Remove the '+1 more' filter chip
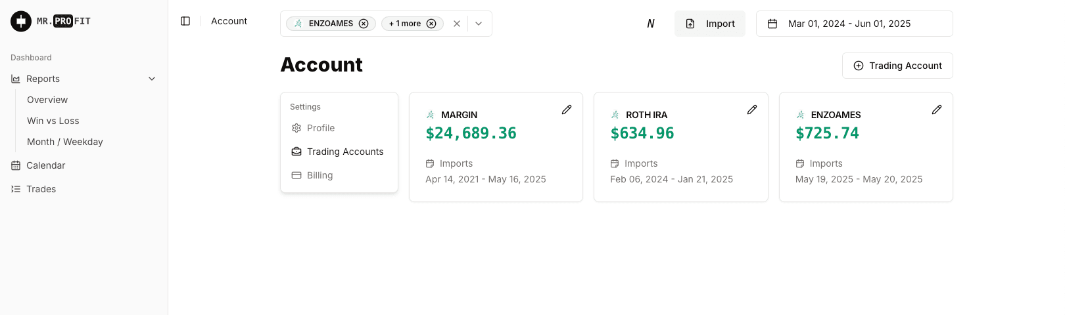The height and width of the screenshot is (315, 1065). point(431,24)
